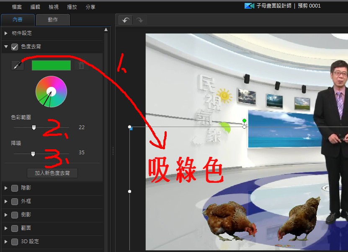348x252 pixels.
Task: Select the eyedropper color picker tool
Action: pos(18,65)
